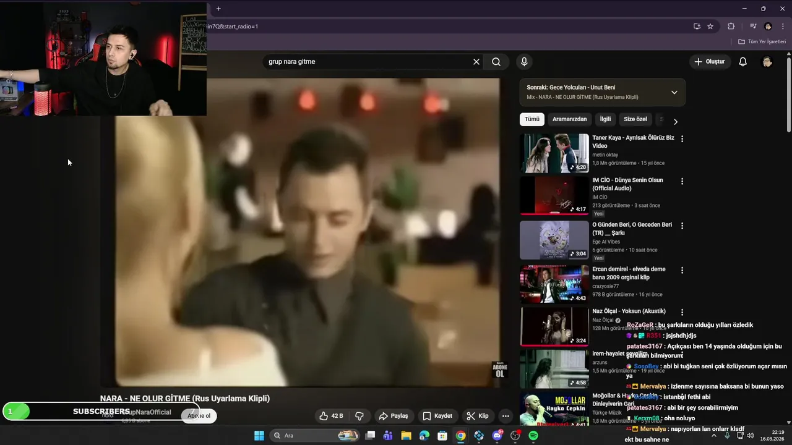This screenshot has width=792, height=445.
Task: Select the Size özel filter chip
Action: coord(635,119)
